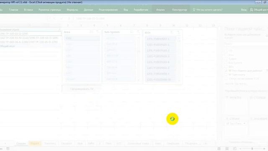Toggle the ISOs field checkbox in the pivot field list
The width and height of the screenshot is (268, 151).
point(226,67)
